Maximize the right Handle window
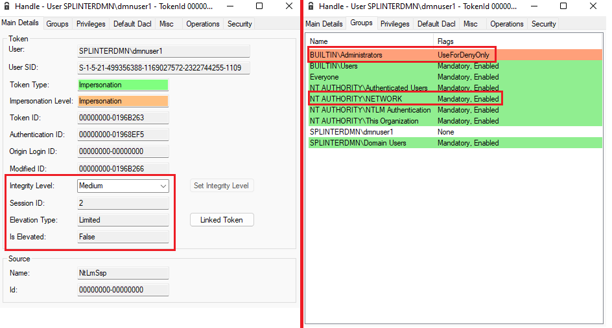Viewport: 612px width, 328px height. click(563, 6)
